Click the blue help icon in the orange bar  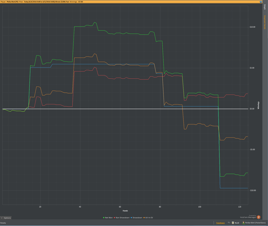(261, 2)
